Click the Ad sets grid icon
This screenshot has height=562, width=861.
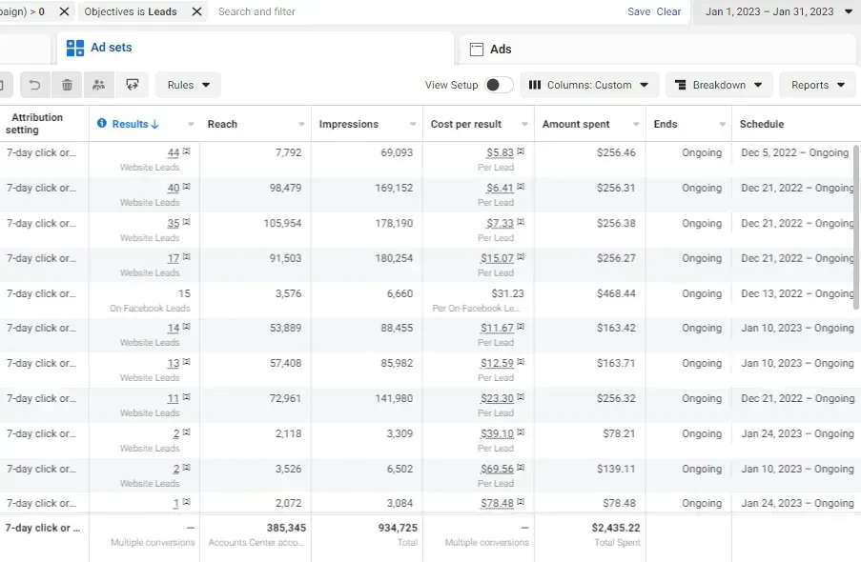point(75,48)
